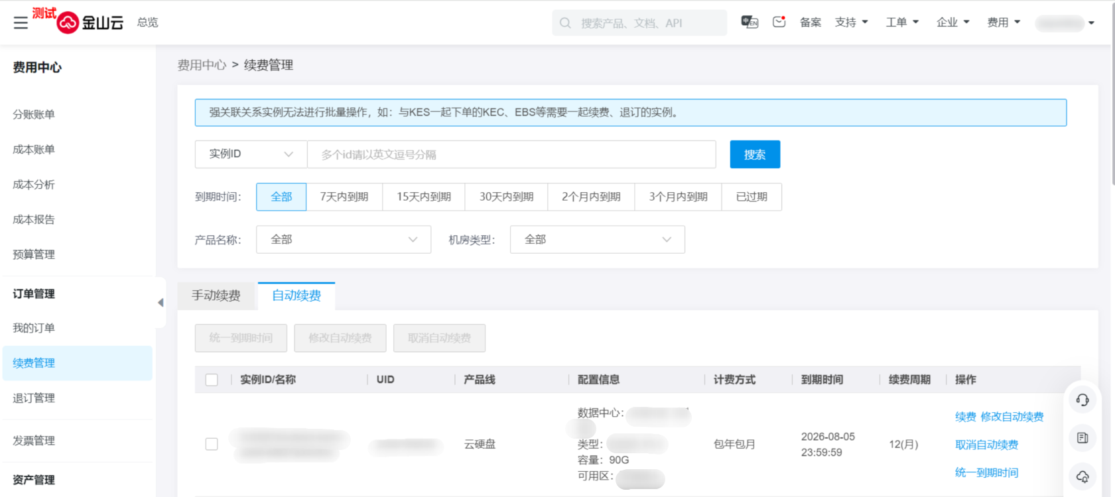Open customer service headset icon
The height and width of the screenshot is (497, 1115).
pyautogui.click(x=1082, y=400)
